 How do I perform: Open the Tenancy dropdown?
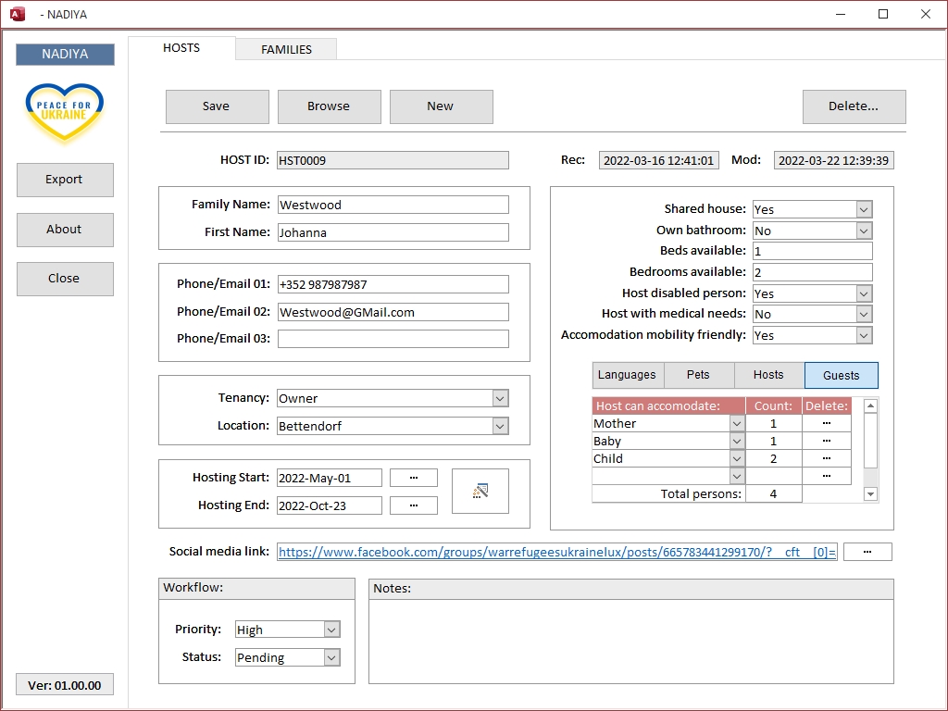click(500, 398)
